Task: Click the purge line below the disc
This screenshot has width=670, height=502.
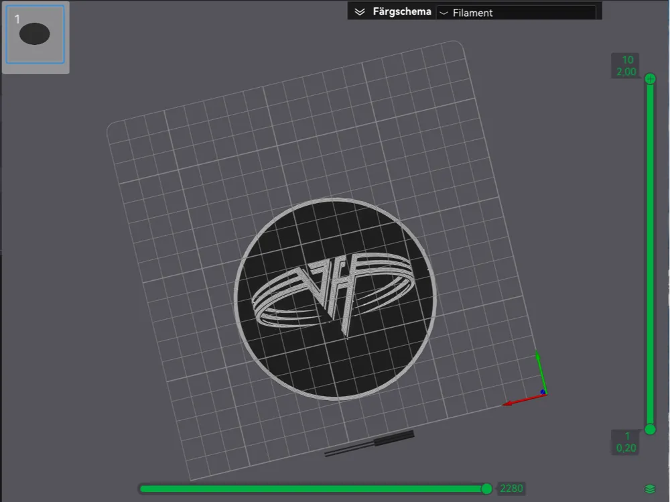Action: (x=369, y=443)
